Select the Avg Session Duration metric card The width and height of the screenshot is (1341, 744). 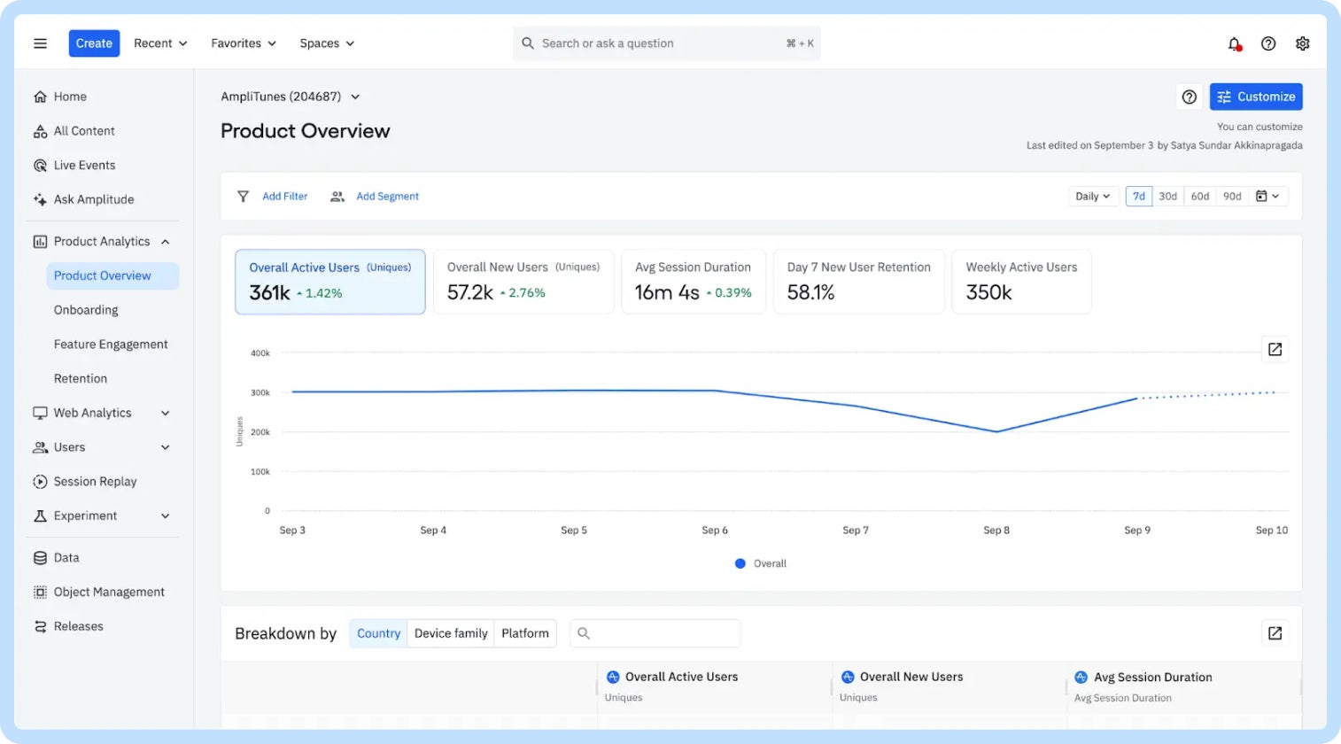point(693,282)
